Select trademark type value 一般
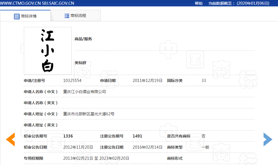 (205, 147)
